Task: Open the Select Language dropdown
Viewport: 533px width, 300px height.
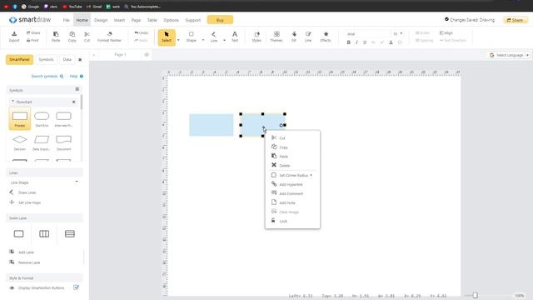Action: [509, 55]
